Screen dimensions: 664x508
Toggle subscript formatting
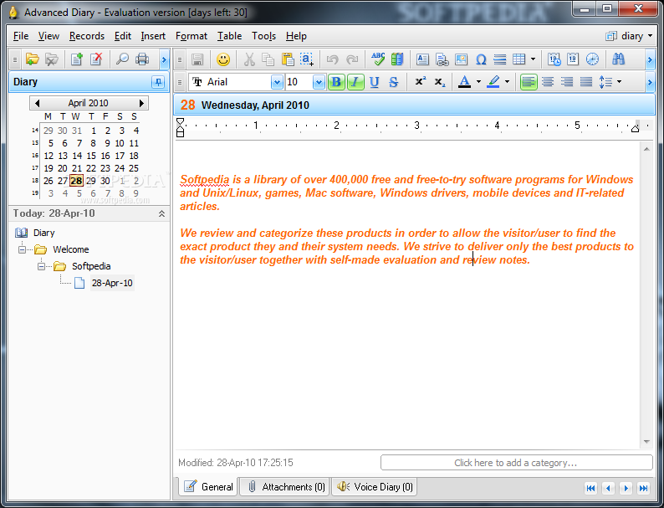point(440,82)
